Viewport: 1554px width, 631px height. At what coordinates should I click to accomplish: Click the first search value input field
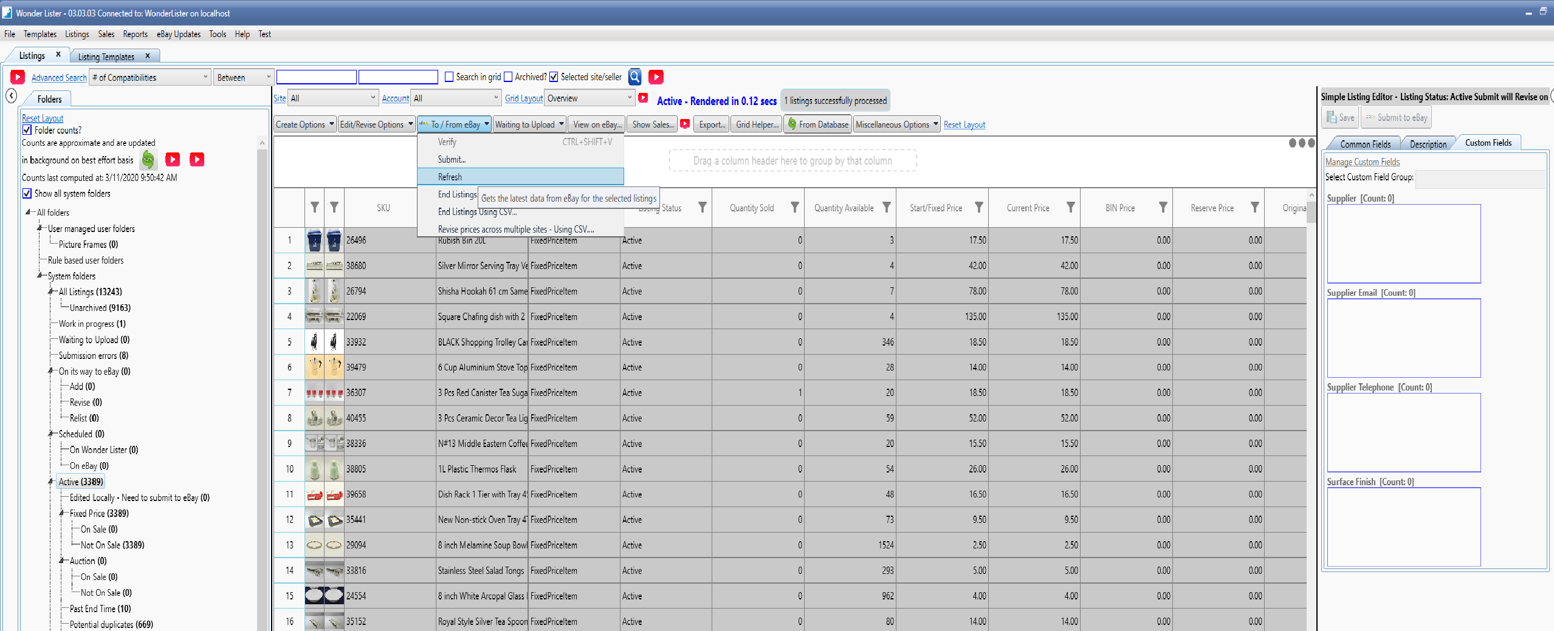pos(316,77)
